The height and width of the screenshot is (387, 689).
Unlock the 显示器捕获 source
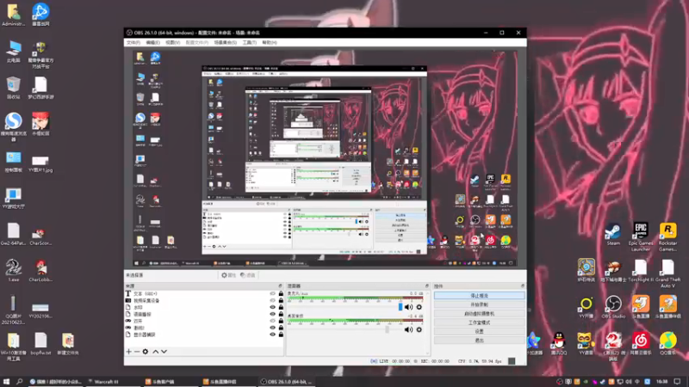(281, 335)
